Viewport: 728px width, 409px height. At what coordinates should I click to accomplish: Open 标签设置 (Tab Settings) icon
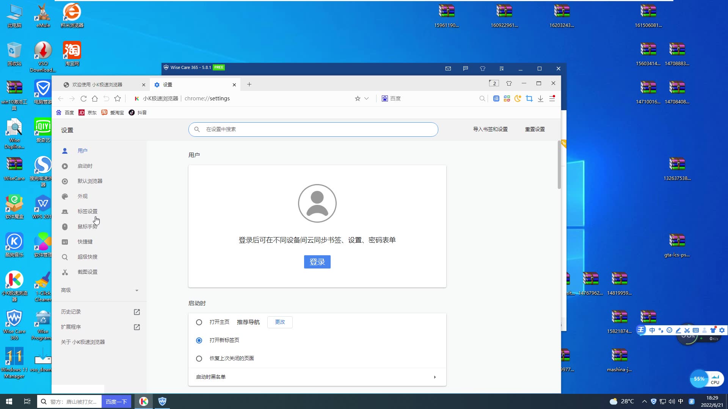click(x=64, y=211)
